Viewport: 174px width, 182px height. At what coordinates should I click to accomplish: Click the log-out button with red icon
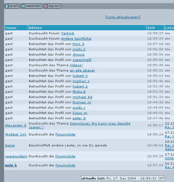pyautogui.click(x=53, y=6)
